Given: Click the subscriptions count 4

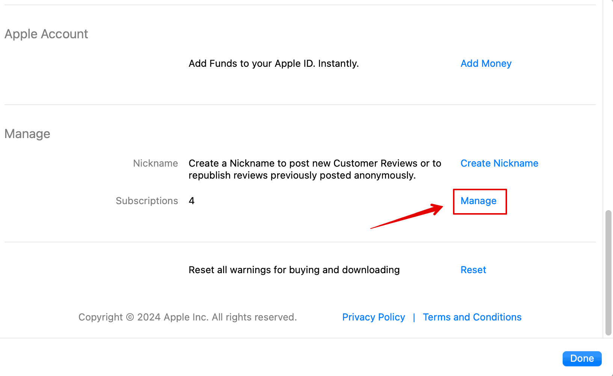Looking at the screenshot, I should [x=192, y=201].
